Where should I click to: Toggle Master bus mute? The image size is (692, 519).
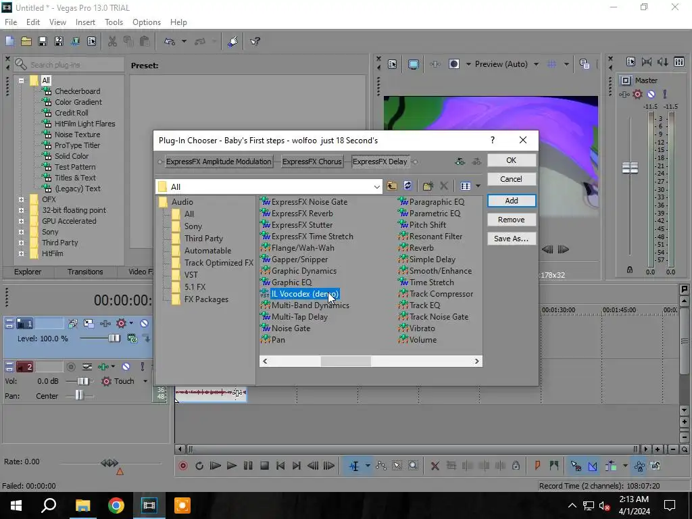pos(651,94)
